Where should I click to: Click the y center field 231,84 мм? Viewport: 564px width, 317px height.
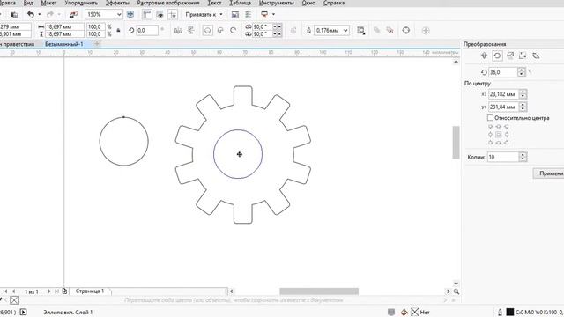click(x=503, y=107)
